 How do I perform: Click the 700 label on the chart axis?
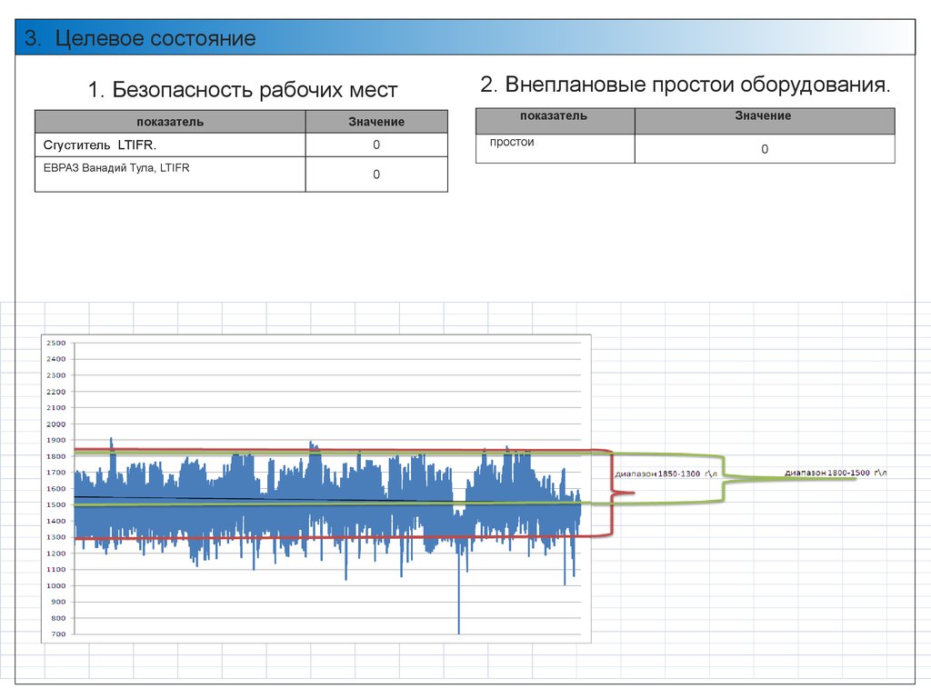[58, 634]
